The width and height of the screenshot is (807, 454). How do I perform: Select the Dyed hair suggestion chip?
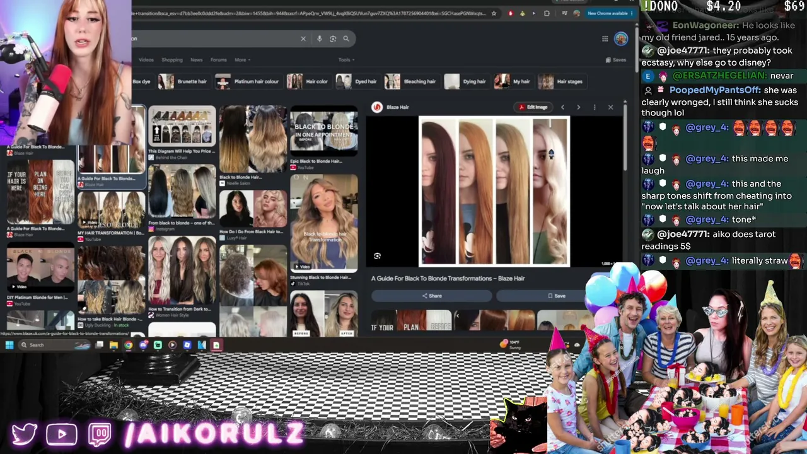(x=357, y=81)
